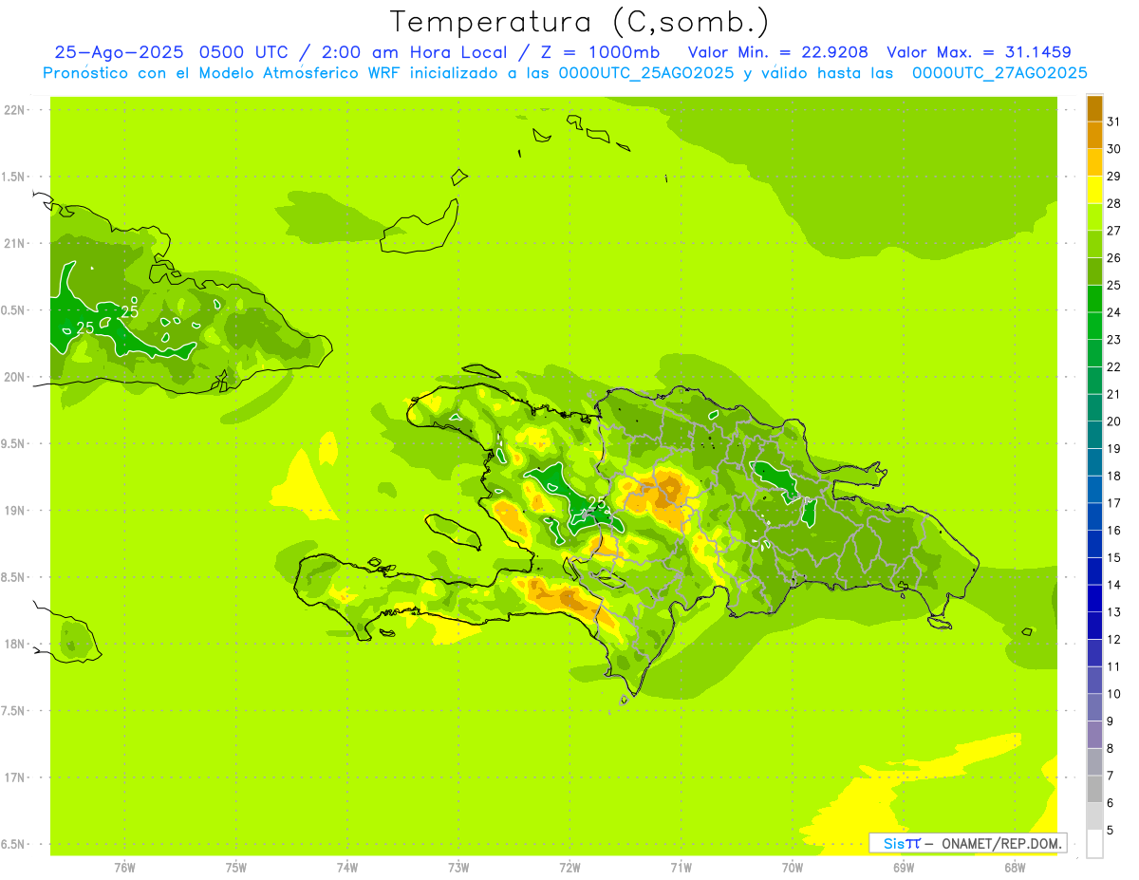This screenshot has width=1139, height=880.
Task: Click the "SisTT - ONAMET/REP.DOM." credit label
Action: tap(967, 843)
